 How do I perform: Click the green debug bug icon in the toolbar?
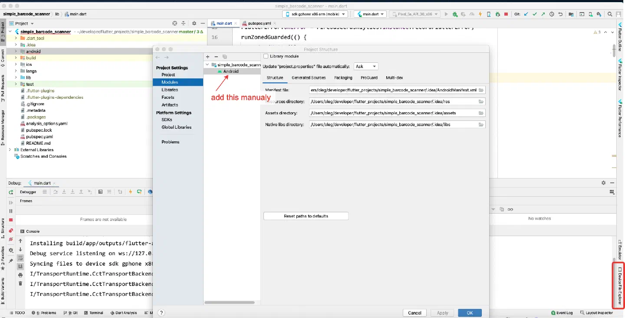pos(455,14)
